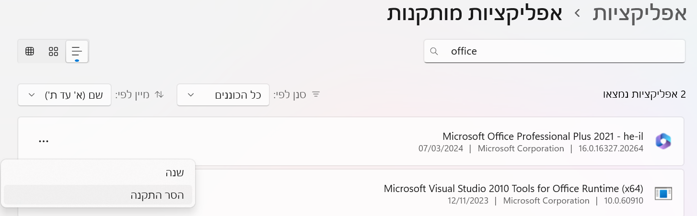
Task: Click the search magnifier icon
Action: [434, 51]
